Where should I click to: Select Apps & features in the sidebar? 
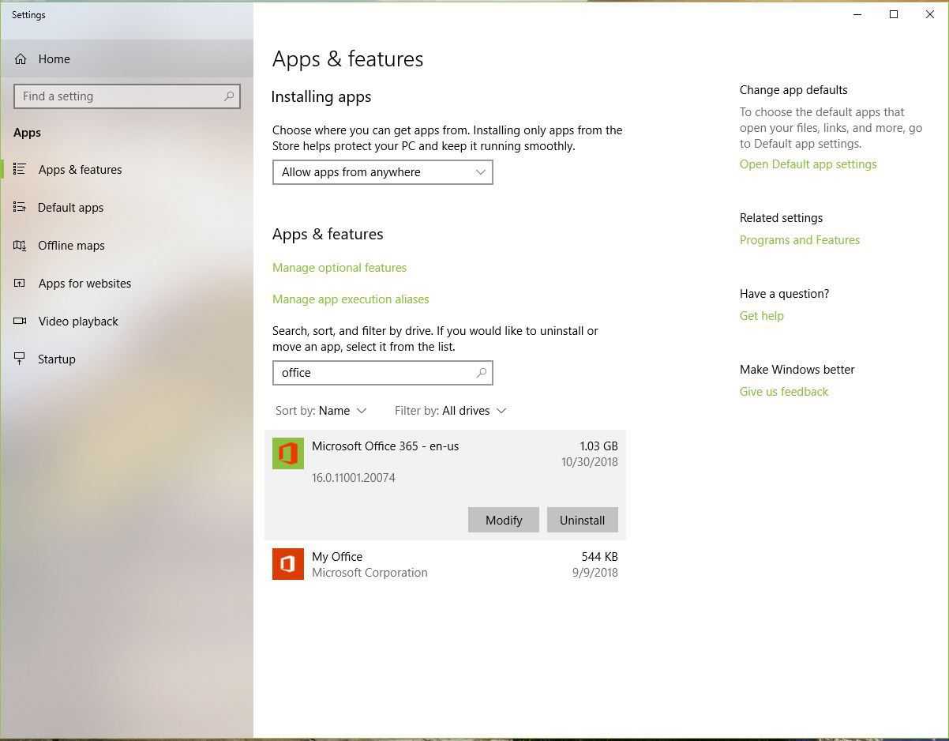coord(80,170)
